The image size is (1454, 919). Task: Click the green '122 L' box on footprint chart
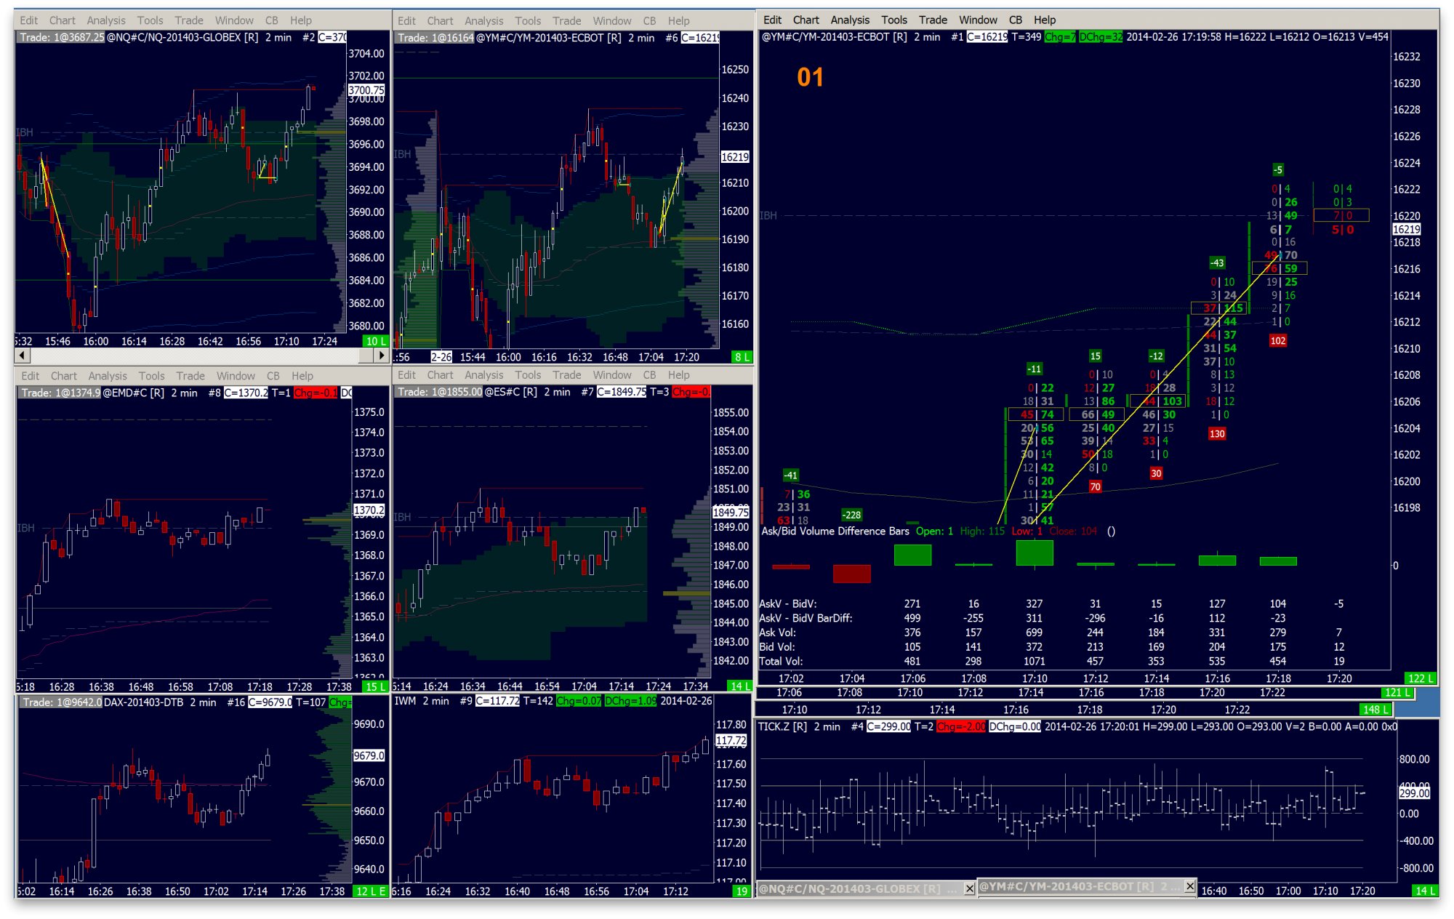(x=1419, y=678)
